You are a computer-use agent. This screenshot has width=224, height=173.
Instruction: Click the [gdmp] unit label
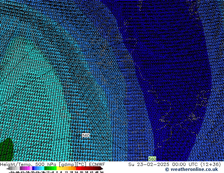tap(68, 165)
